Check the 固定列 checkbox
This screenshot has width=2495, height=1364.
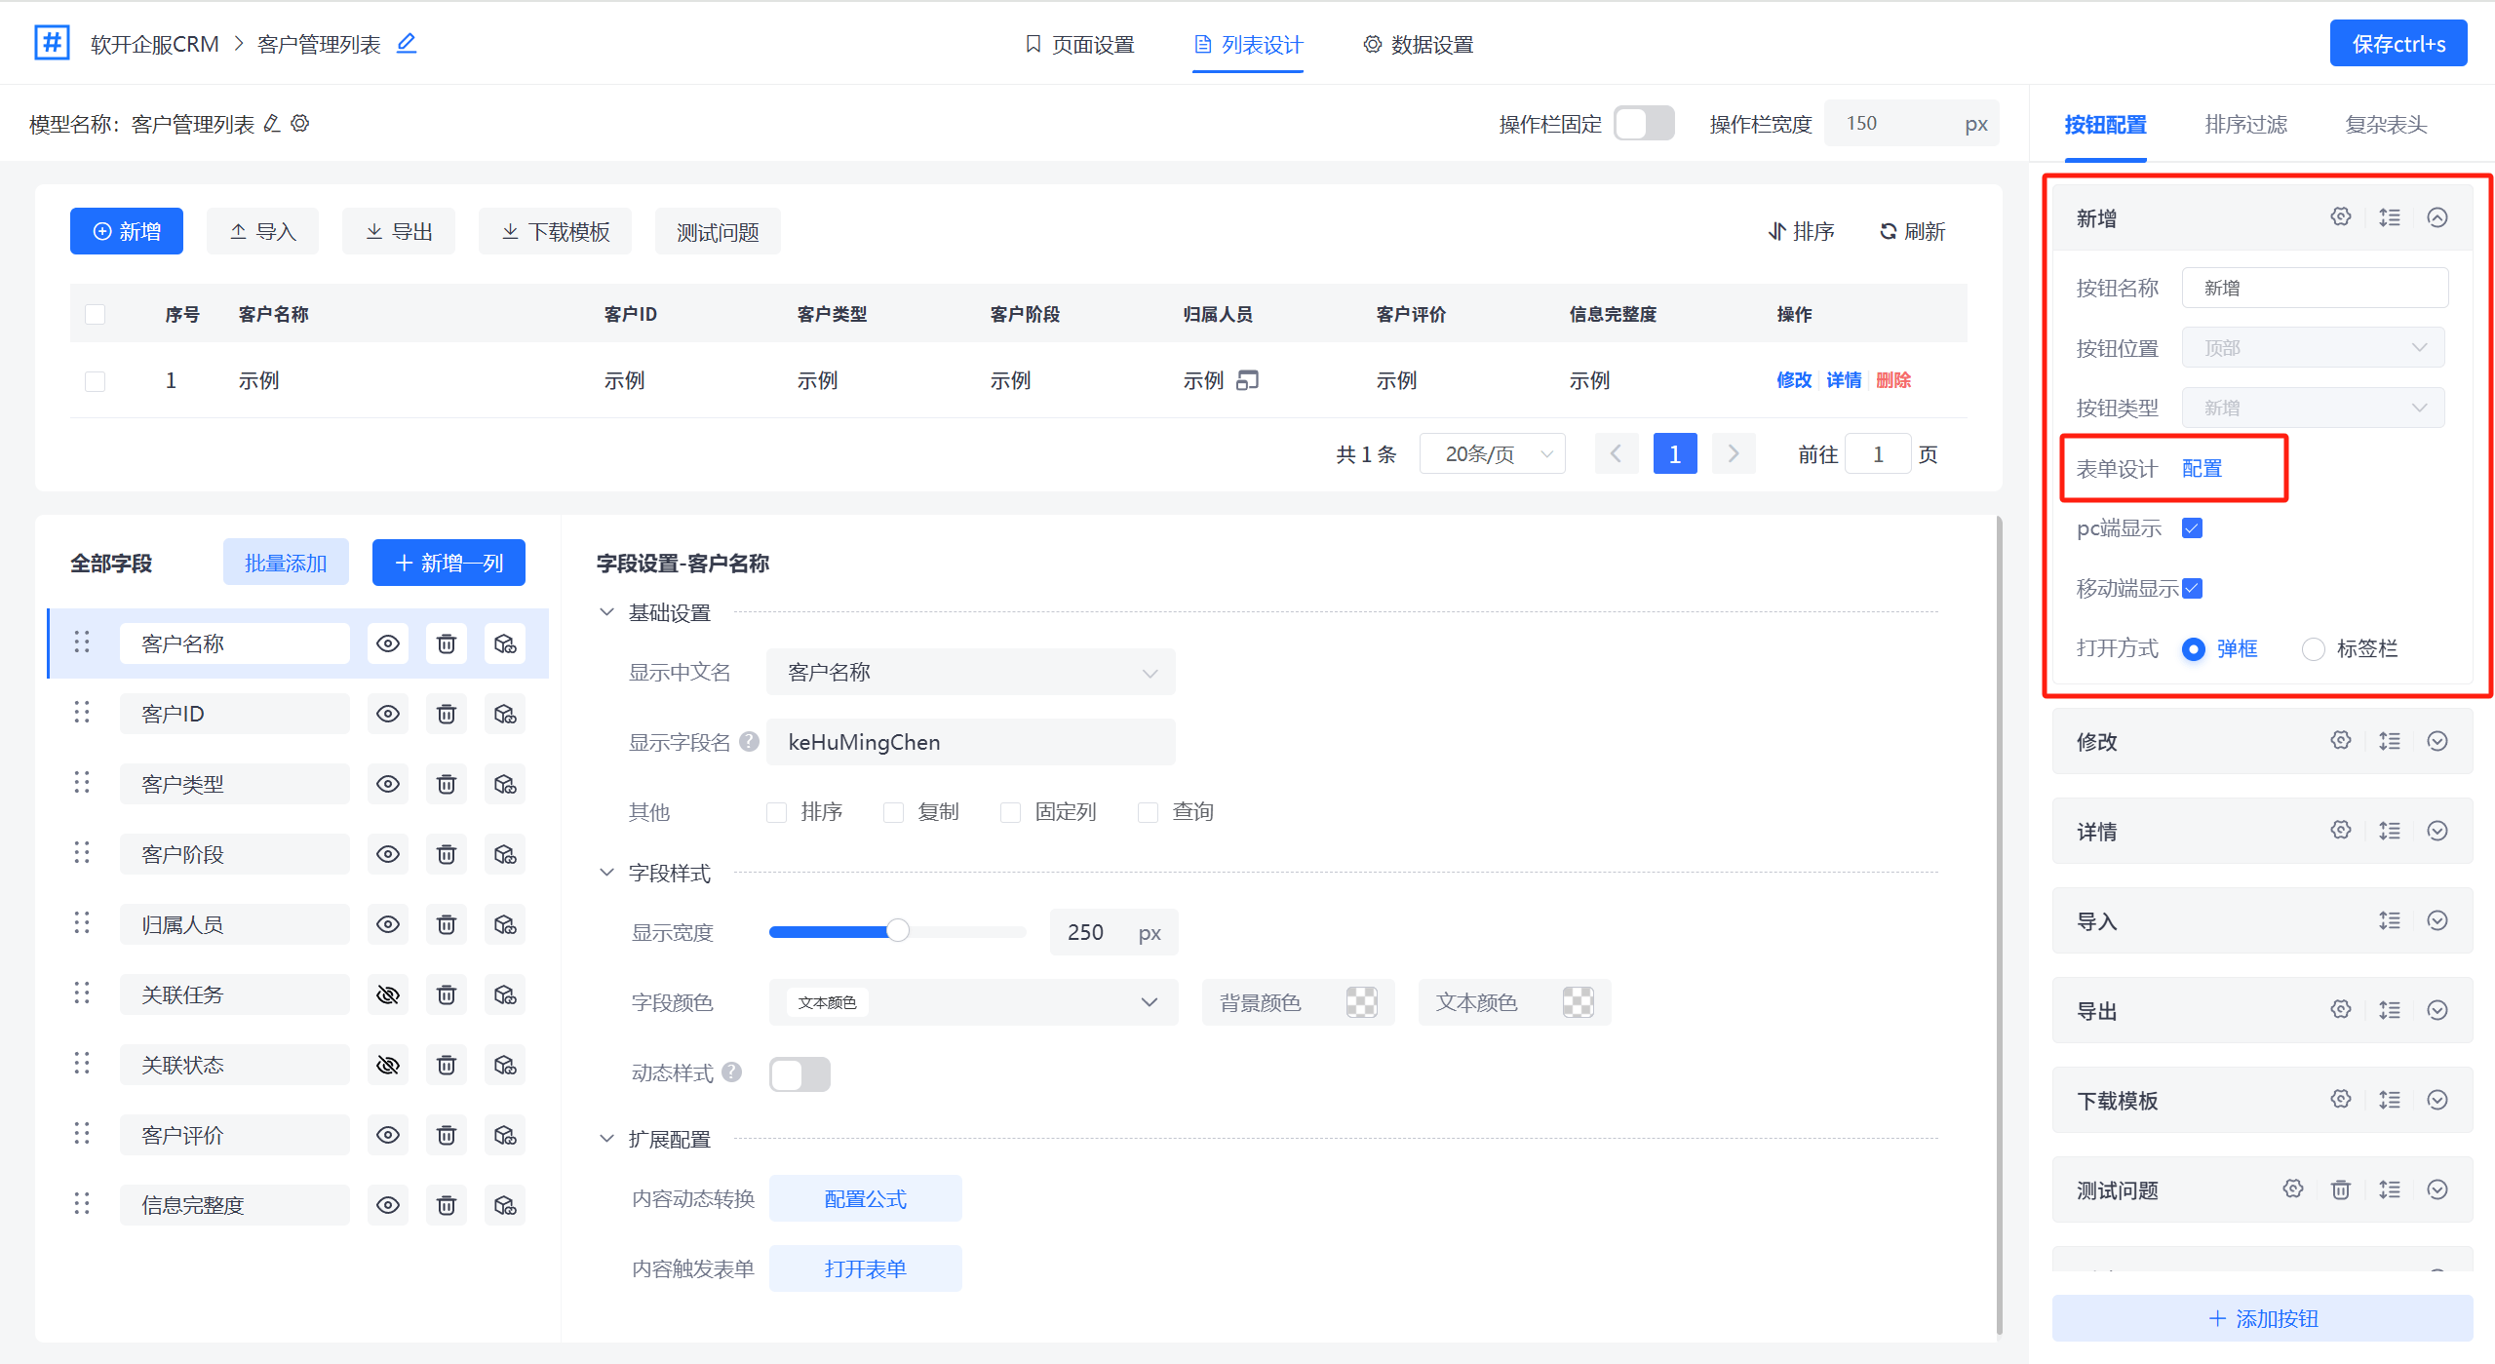click(1011, 812)
